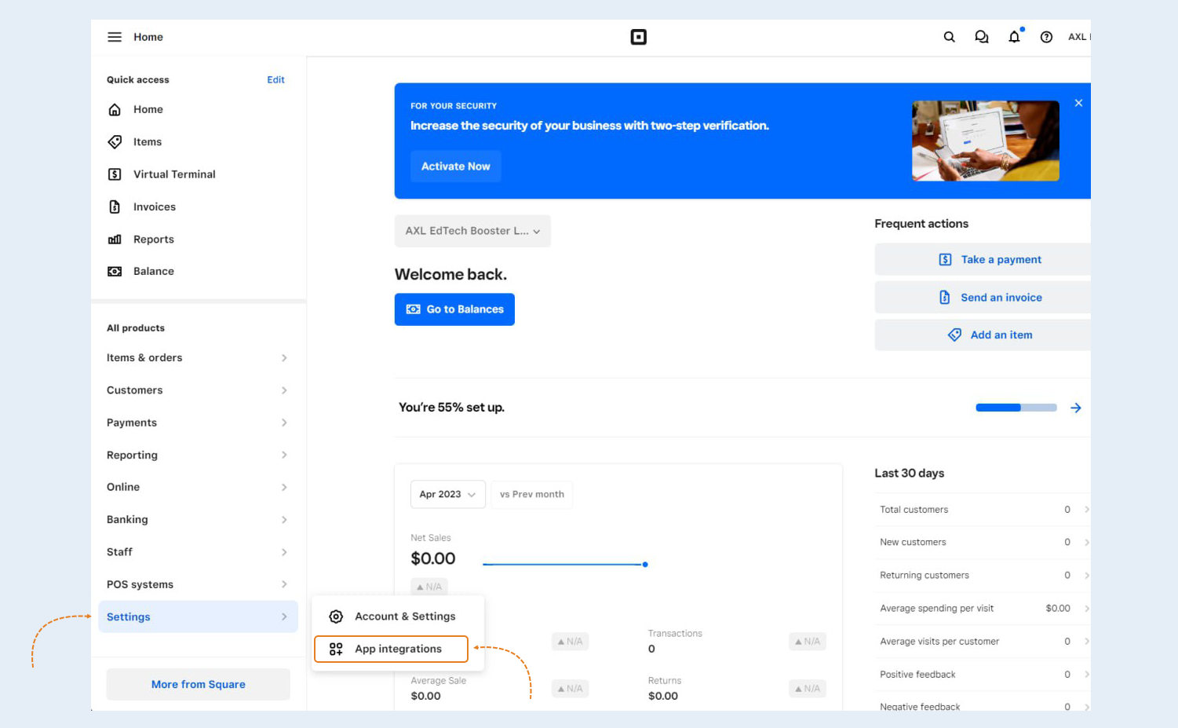1178x728 pixels.
Task: Click the Virtual Terminal dollar icon
Action: 115,174
